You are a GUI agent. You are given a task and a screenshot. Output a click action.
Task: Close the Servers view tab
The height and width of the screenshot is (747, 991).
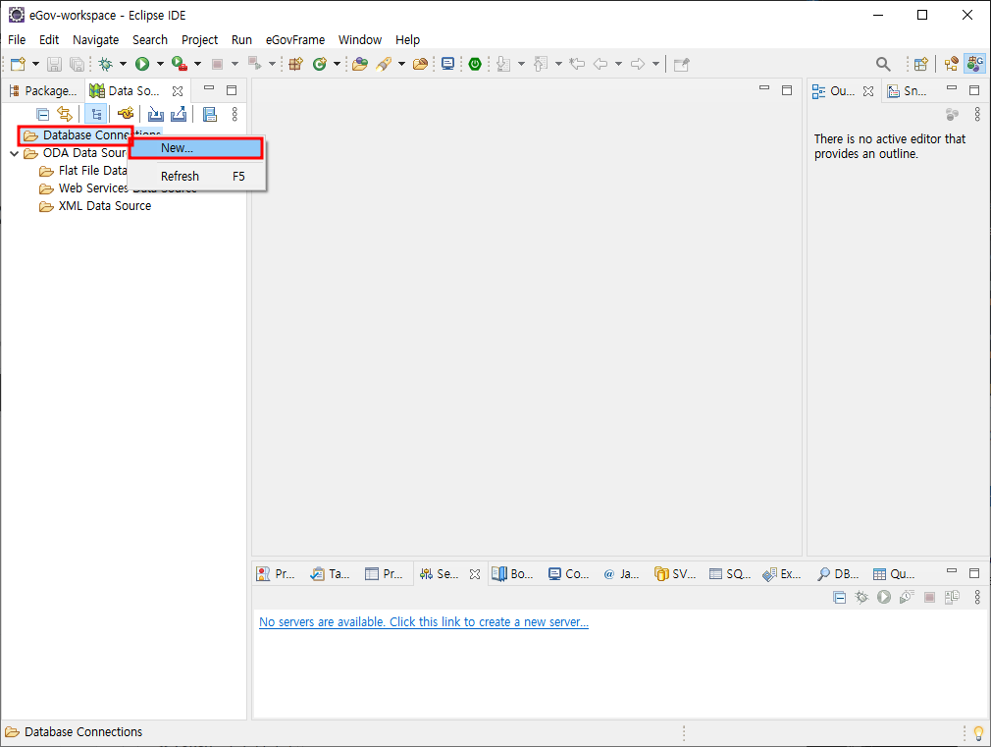[475, 574]
